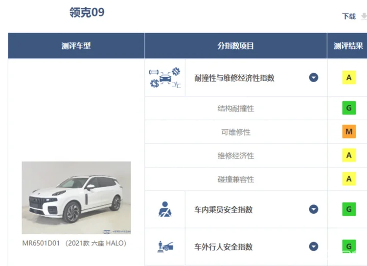Click the pedestrian and car safety icon

pos(165,247)
